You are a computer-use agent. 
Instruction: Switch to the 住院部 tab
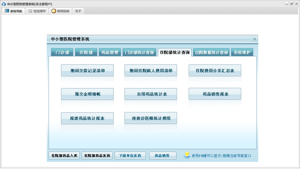click(x=86, y=52)
